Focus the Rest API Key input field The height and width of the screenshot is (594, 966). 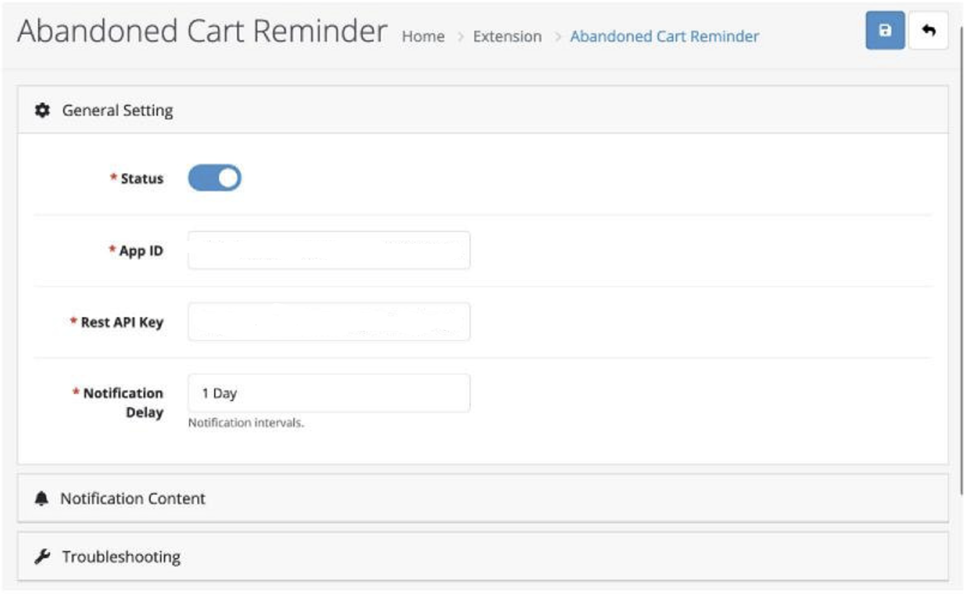coord(329,321)
